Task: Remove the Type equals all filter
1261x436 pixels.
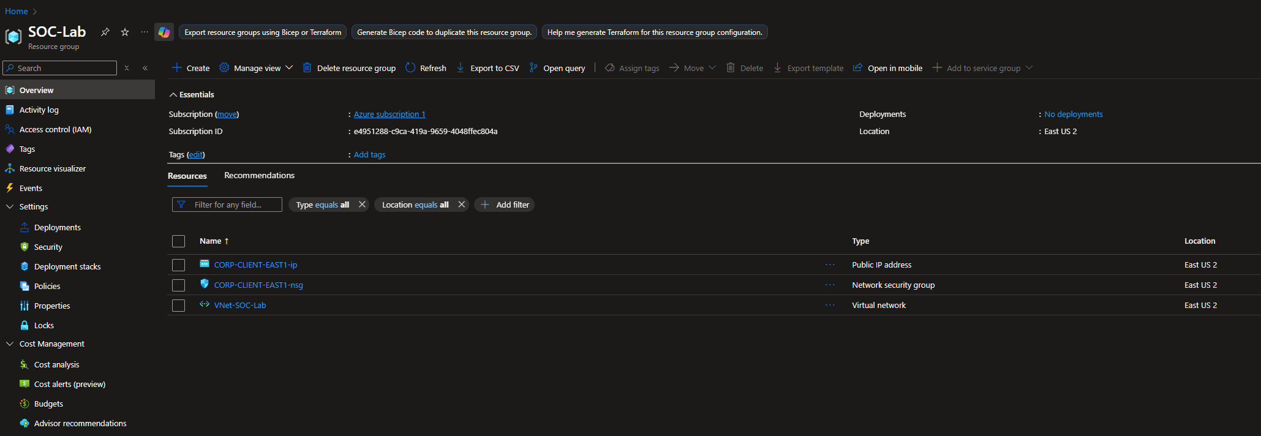Action: click(x=362, y=205)
